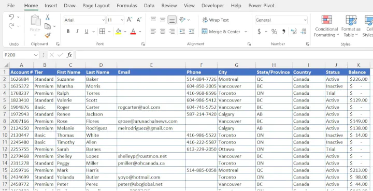Switch to the Power Pivot tab
Image resolution: width=373 pixels, height=191 pixels.
click(x=262, y=6)
